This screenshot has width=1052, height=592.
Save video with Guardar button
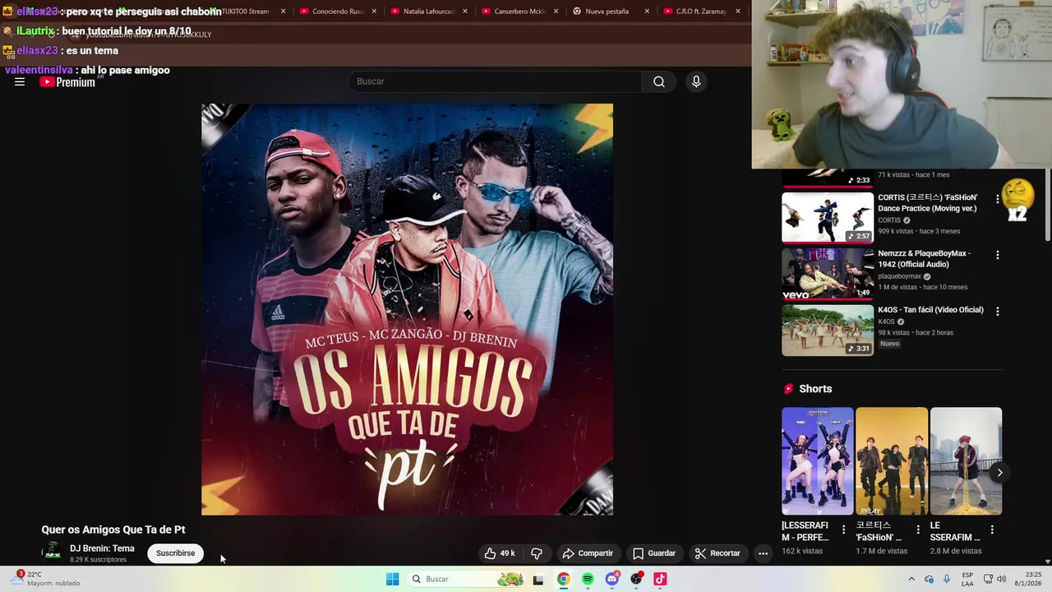click(654, 553)
